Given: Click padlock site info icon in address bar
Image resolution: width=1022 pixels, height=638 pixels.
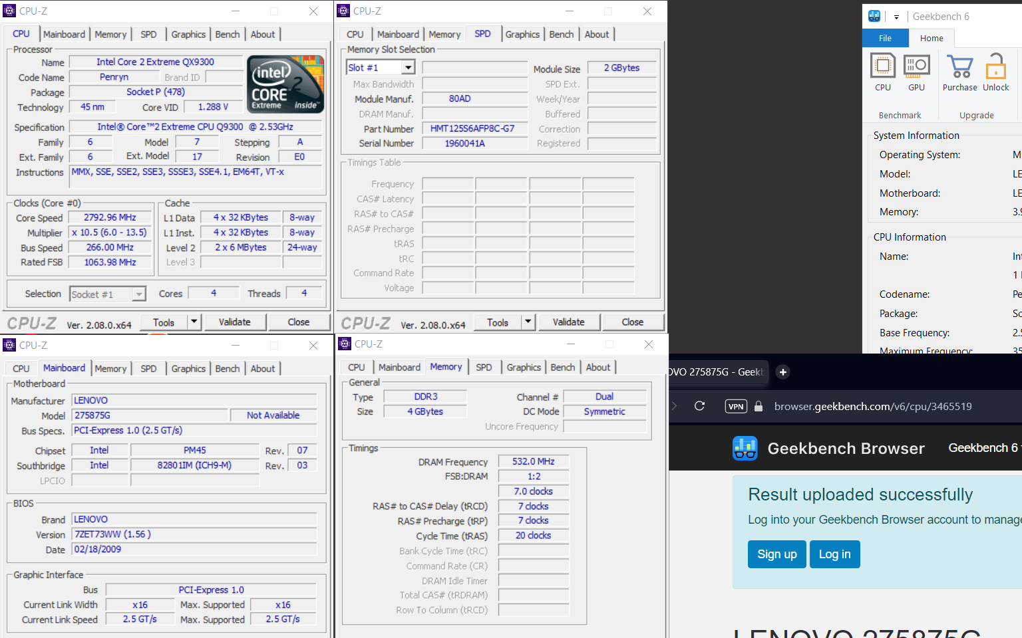Looking at the screenshot, I should 758,406.
